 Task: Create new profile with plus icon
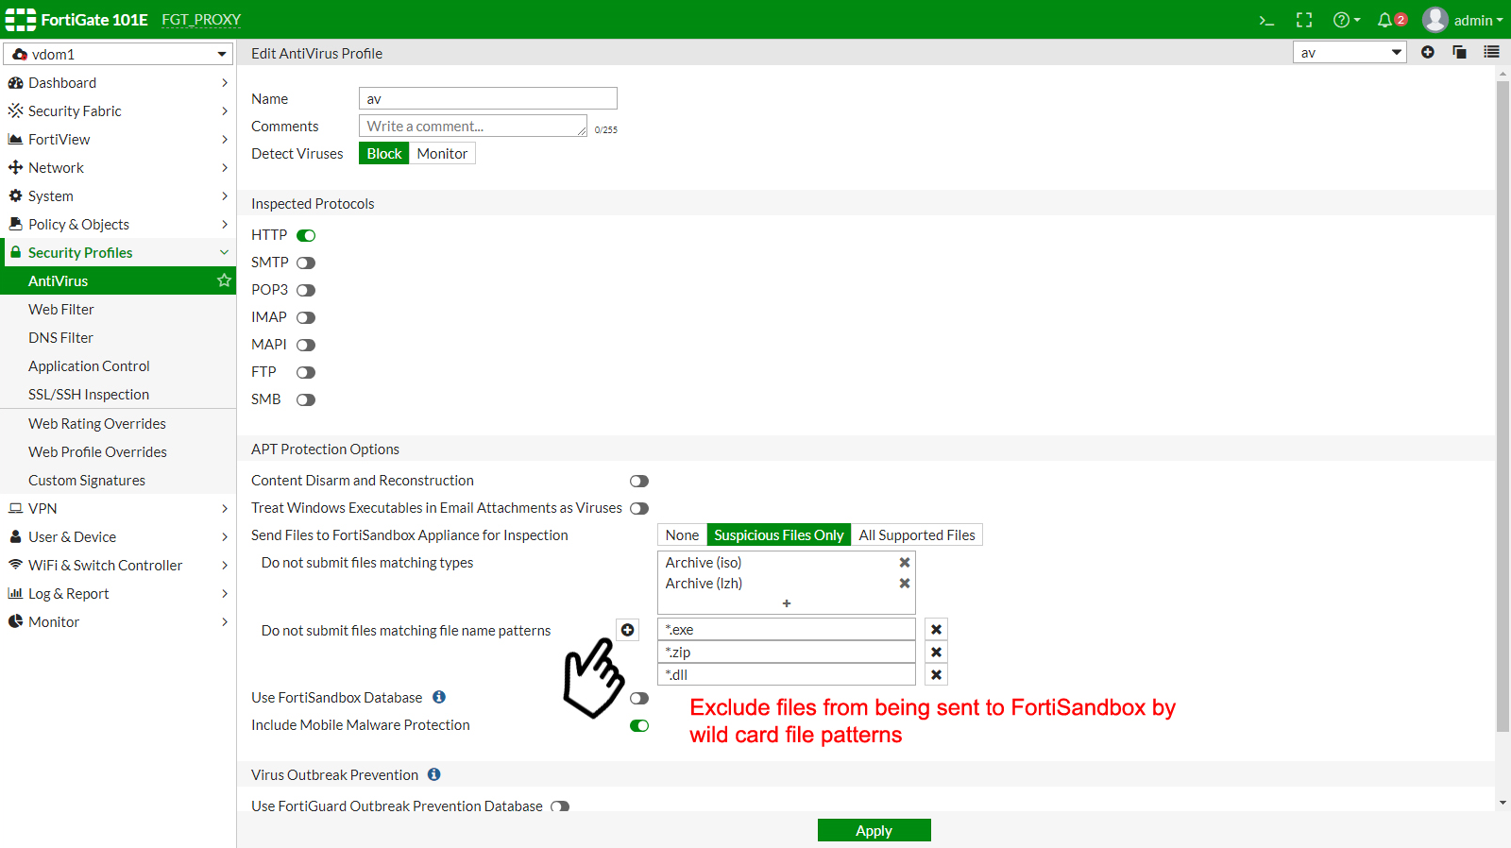(1428, 52)
